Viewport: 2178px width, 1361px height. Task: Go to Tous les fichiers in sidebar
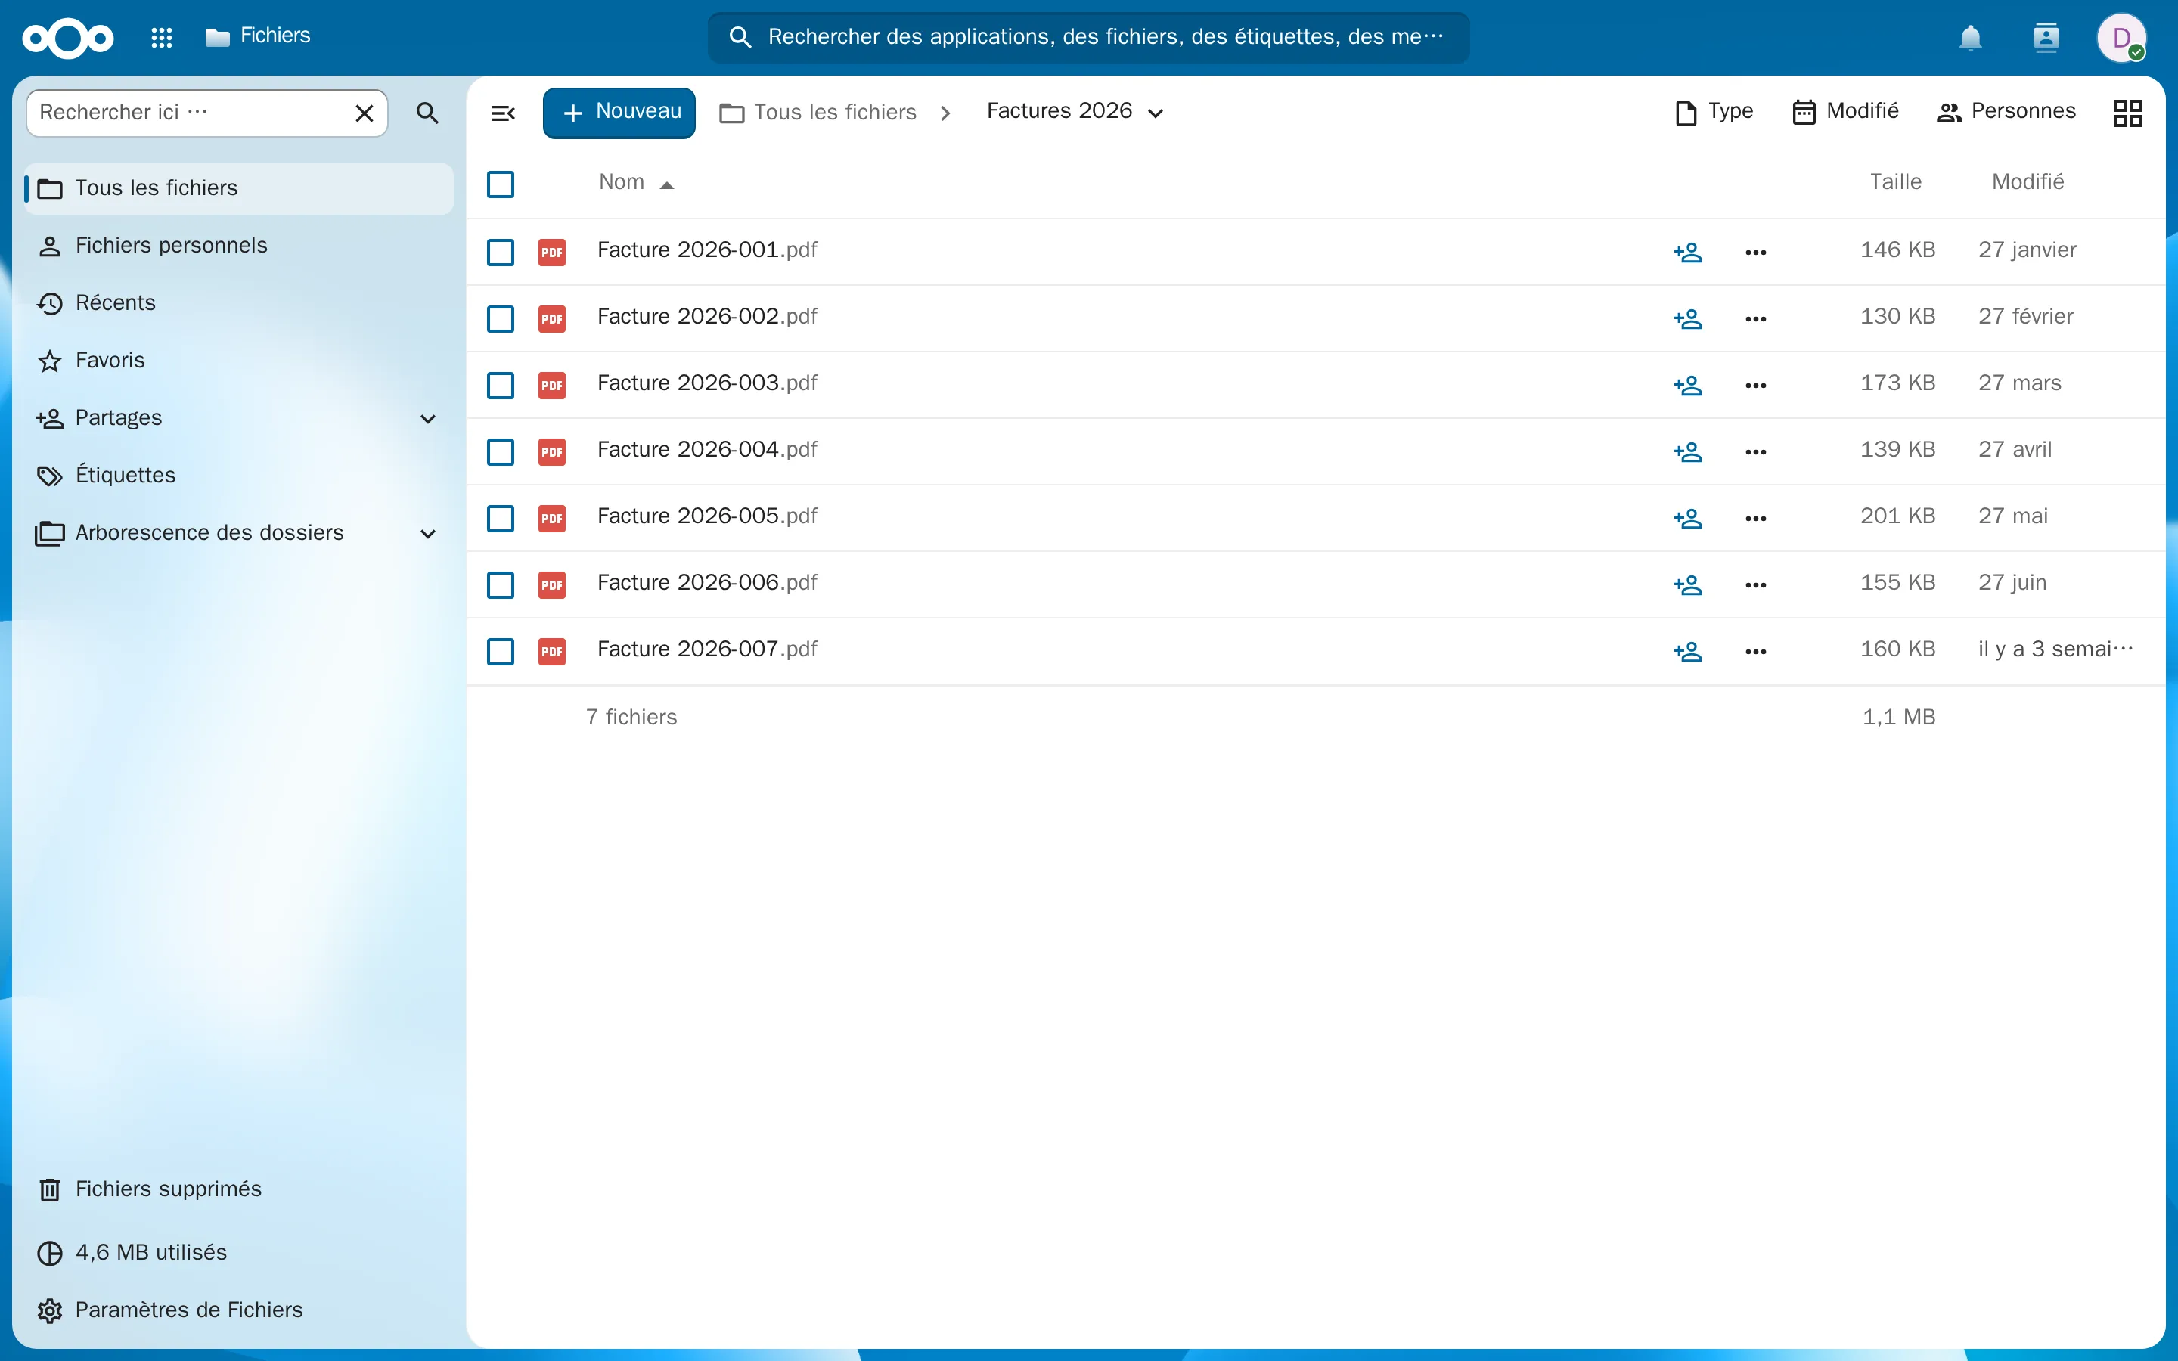coord(238,188)
